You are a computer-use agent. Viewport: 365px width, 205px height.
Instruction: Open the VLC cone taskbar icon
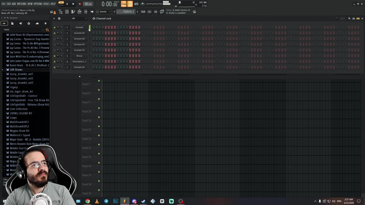click(97, 201)
